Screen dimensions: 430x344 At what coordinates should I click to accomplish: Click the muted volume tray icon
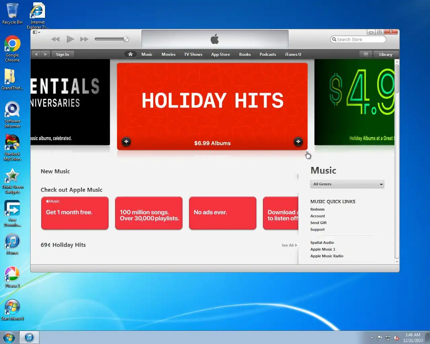pyautogui.click(x=396, y=338)
